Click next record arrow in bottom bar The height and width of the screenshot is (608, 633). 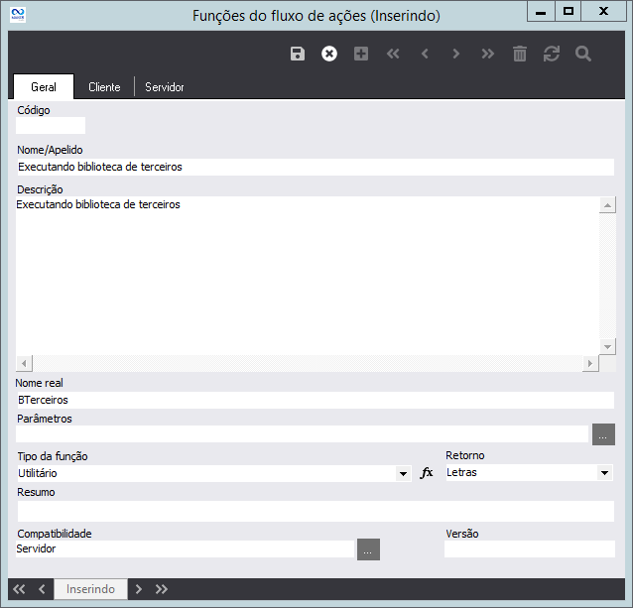[139, 589]
